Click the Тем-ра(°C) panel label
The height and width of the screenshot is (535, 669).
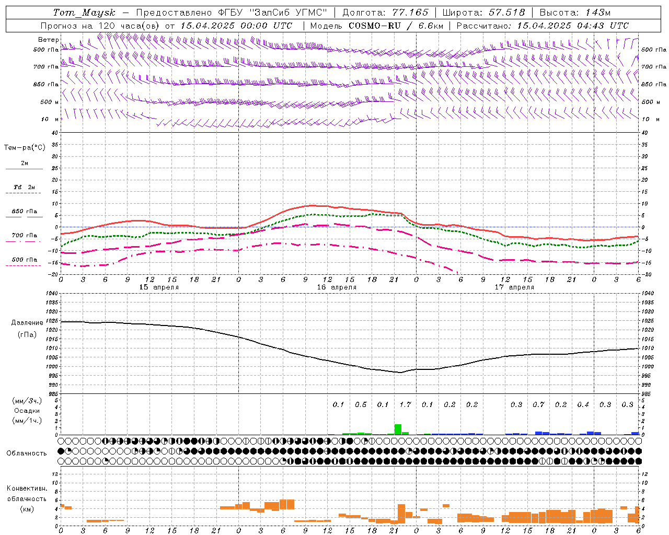point(25,147)
